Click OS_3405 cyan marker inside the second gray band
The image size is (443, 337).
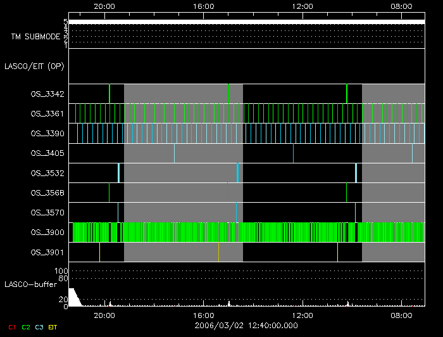(x=412, y=153)
